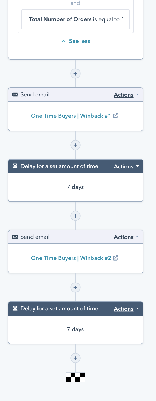This screenshot has height=401, width=156.
Task: Open the One Time Buyers Winback #1 email
Action: [72, 116]
